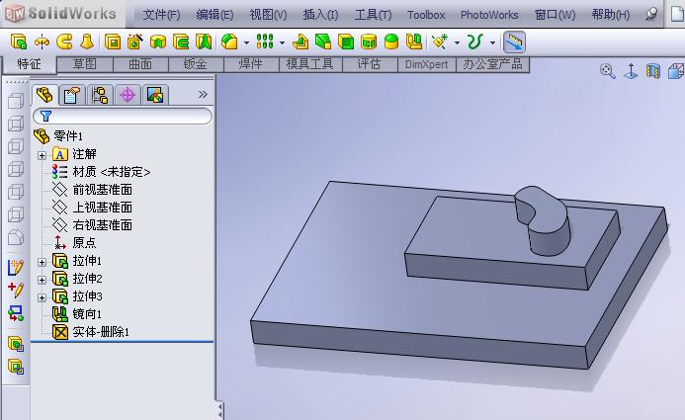Open the FeatureManager design tree tab
The width and height of the screenshot is (685, 420).
44,94
